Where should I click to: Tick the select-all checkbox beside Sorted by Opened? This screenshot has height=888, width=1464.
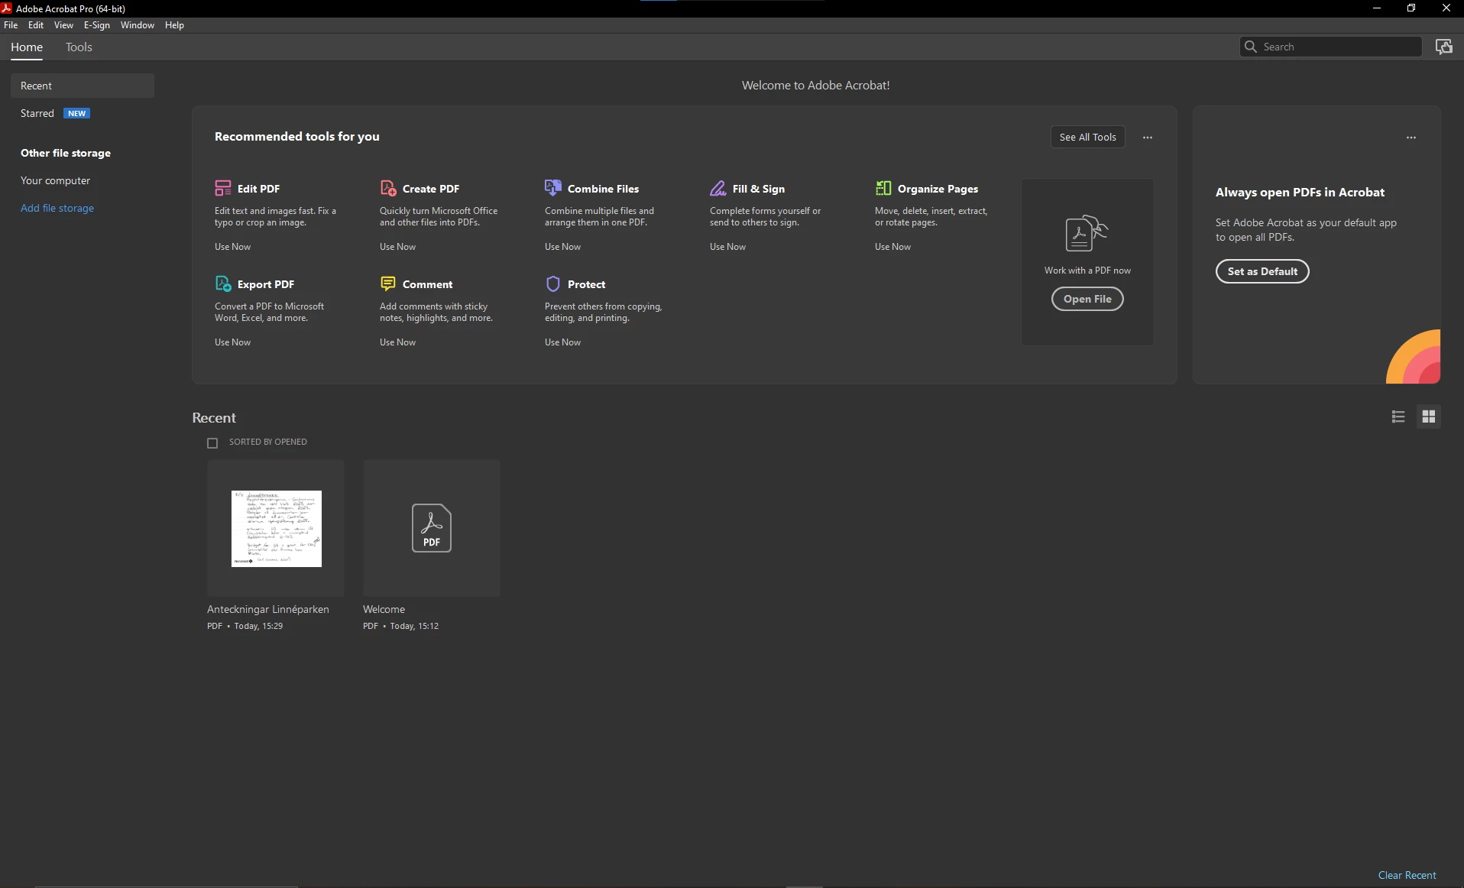tap(212, 443)
